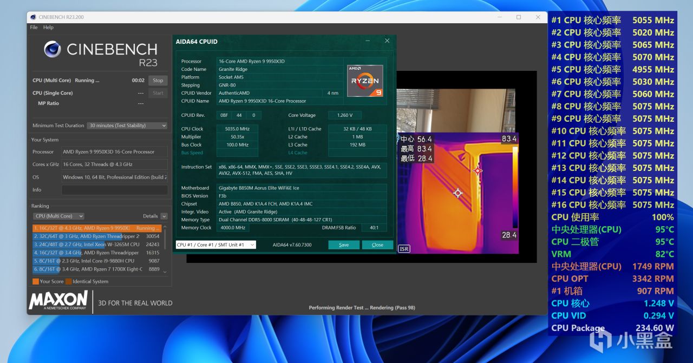Viewport: 693px width, 363px height.
Task: Minimize the AIDA64 CPUID window
Action: click(368, 41)
